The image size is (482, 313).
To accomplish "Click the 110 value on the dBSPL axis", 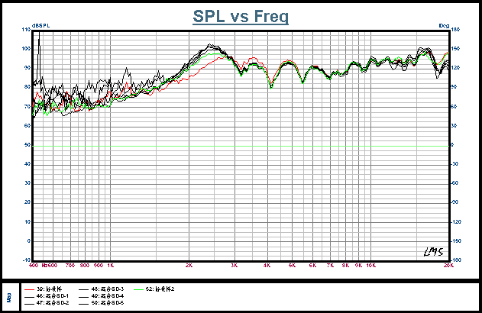I will tap(27, 30).
